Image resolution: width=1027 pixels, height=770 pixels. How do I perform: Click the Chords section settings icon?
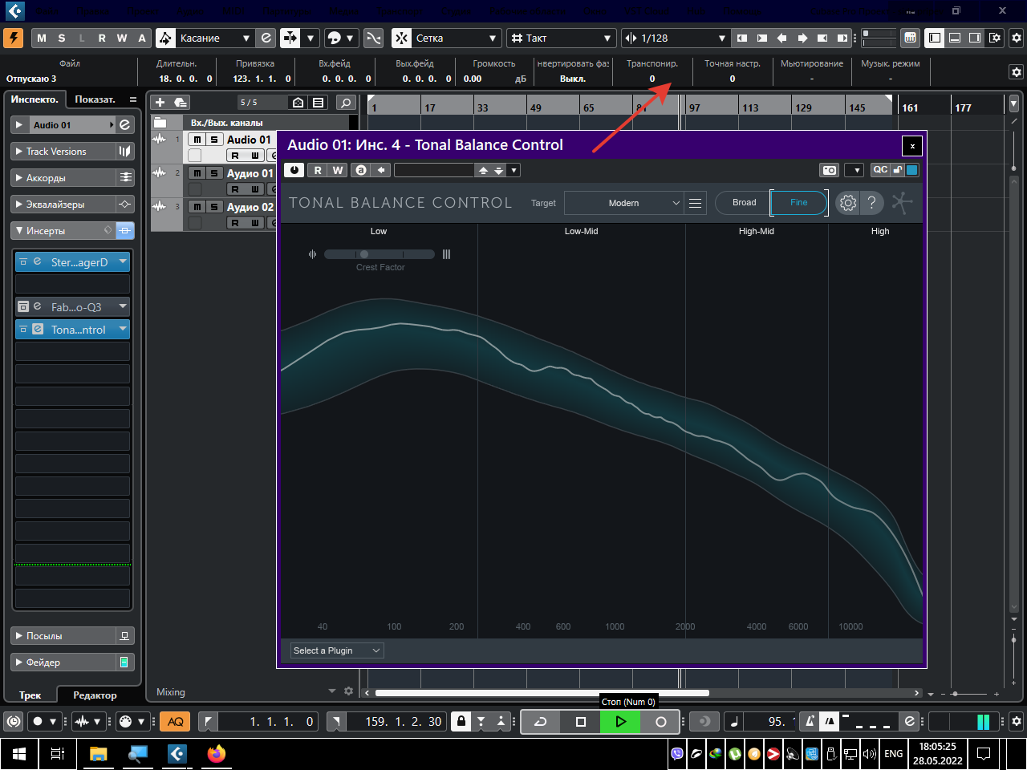click(125, 177)
